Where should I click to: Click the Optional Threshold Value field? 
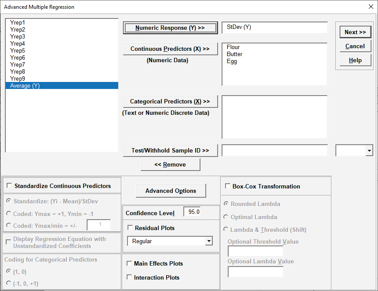[x=255, y=252]
